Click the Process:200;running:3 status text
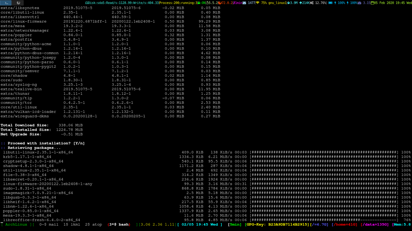Screen dimensions: 412x231 (178, 3)
